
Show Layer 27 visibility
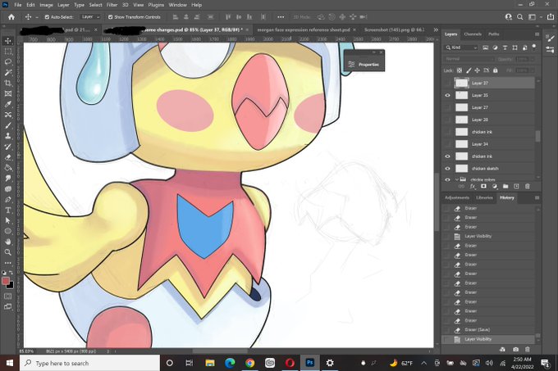[448, 107]
